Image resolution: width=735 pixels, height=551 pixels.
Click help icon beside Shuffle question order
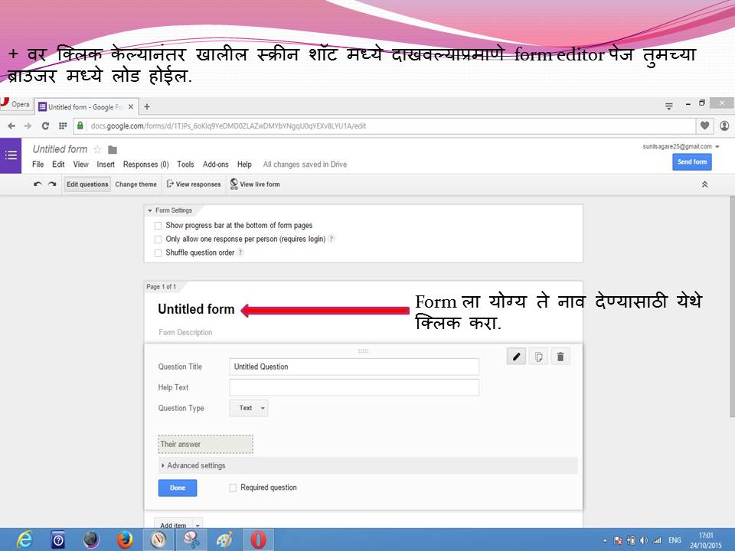click(240, 252)
